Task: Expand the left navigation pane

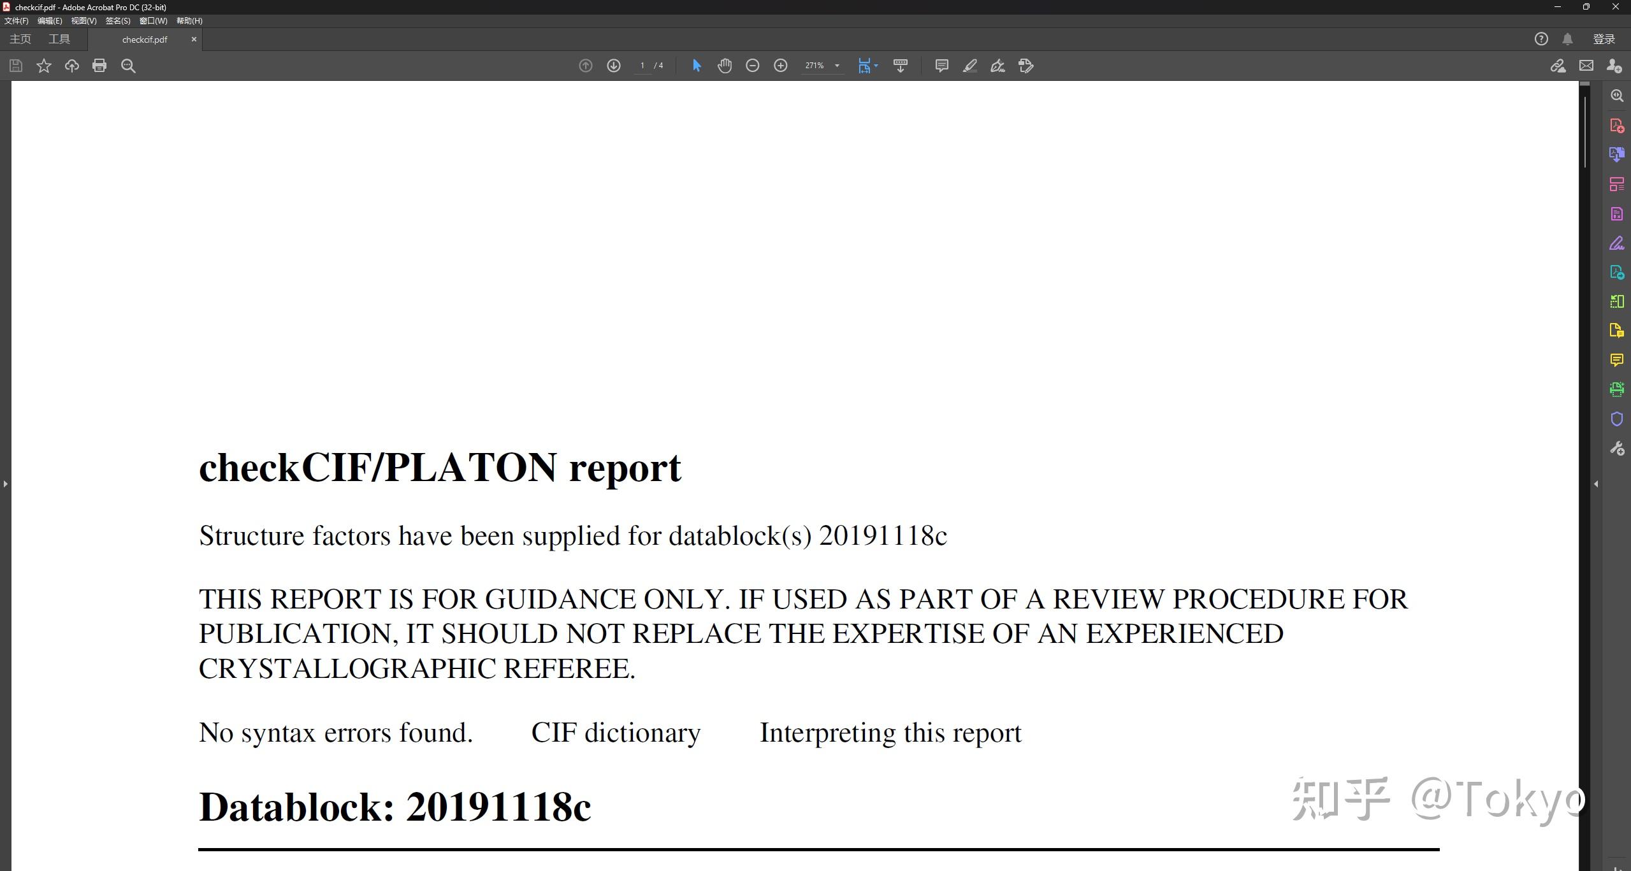Action: coord(5,484)
